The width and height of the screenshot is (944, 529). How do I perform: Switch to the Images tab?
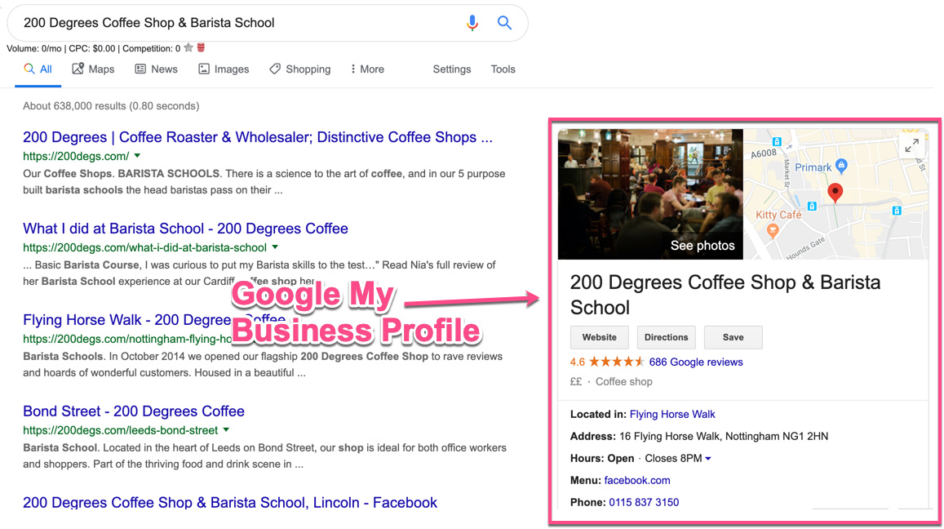tap(224, 69)
